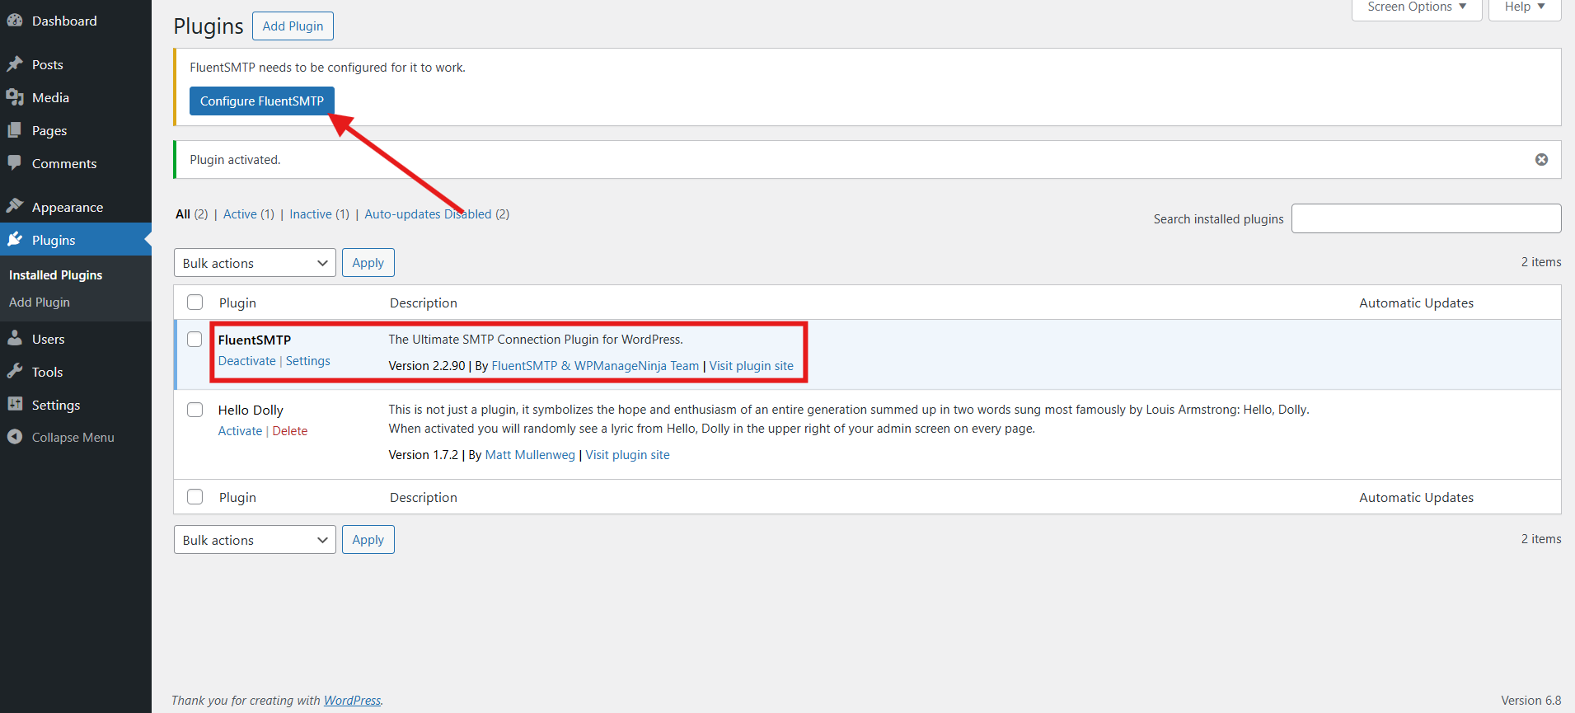Click the Add Plugin button beside heading
1575x713 pixels.
point(293,26)
